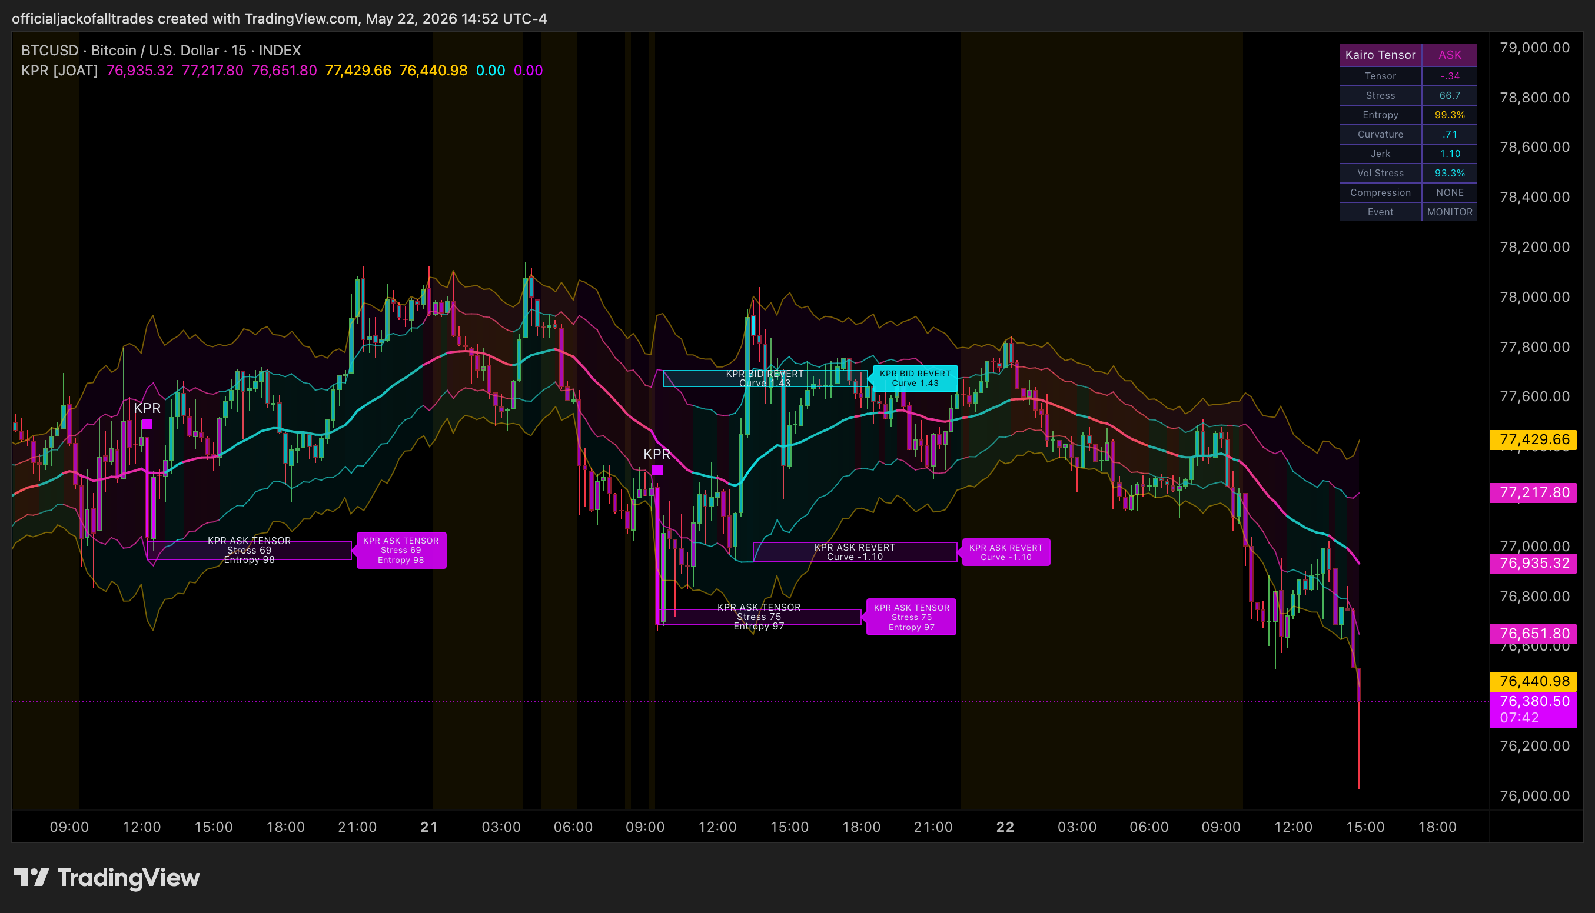Click the Entropy value 99.3% cell
Image resolution: width=1595 pixels, height=913 pixels.
pos(1450,115)
